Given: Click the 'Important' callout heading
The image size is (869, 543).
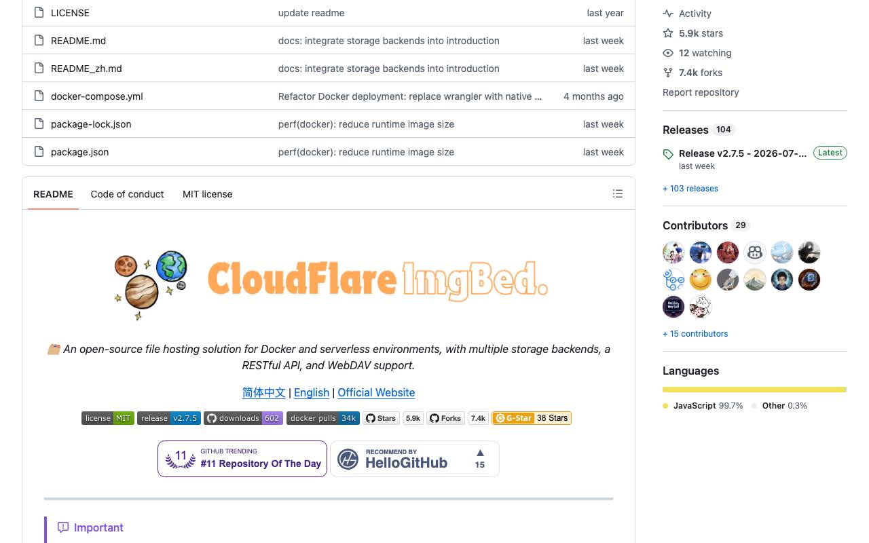Looking at the screenshot, I should tap(98, 527).
